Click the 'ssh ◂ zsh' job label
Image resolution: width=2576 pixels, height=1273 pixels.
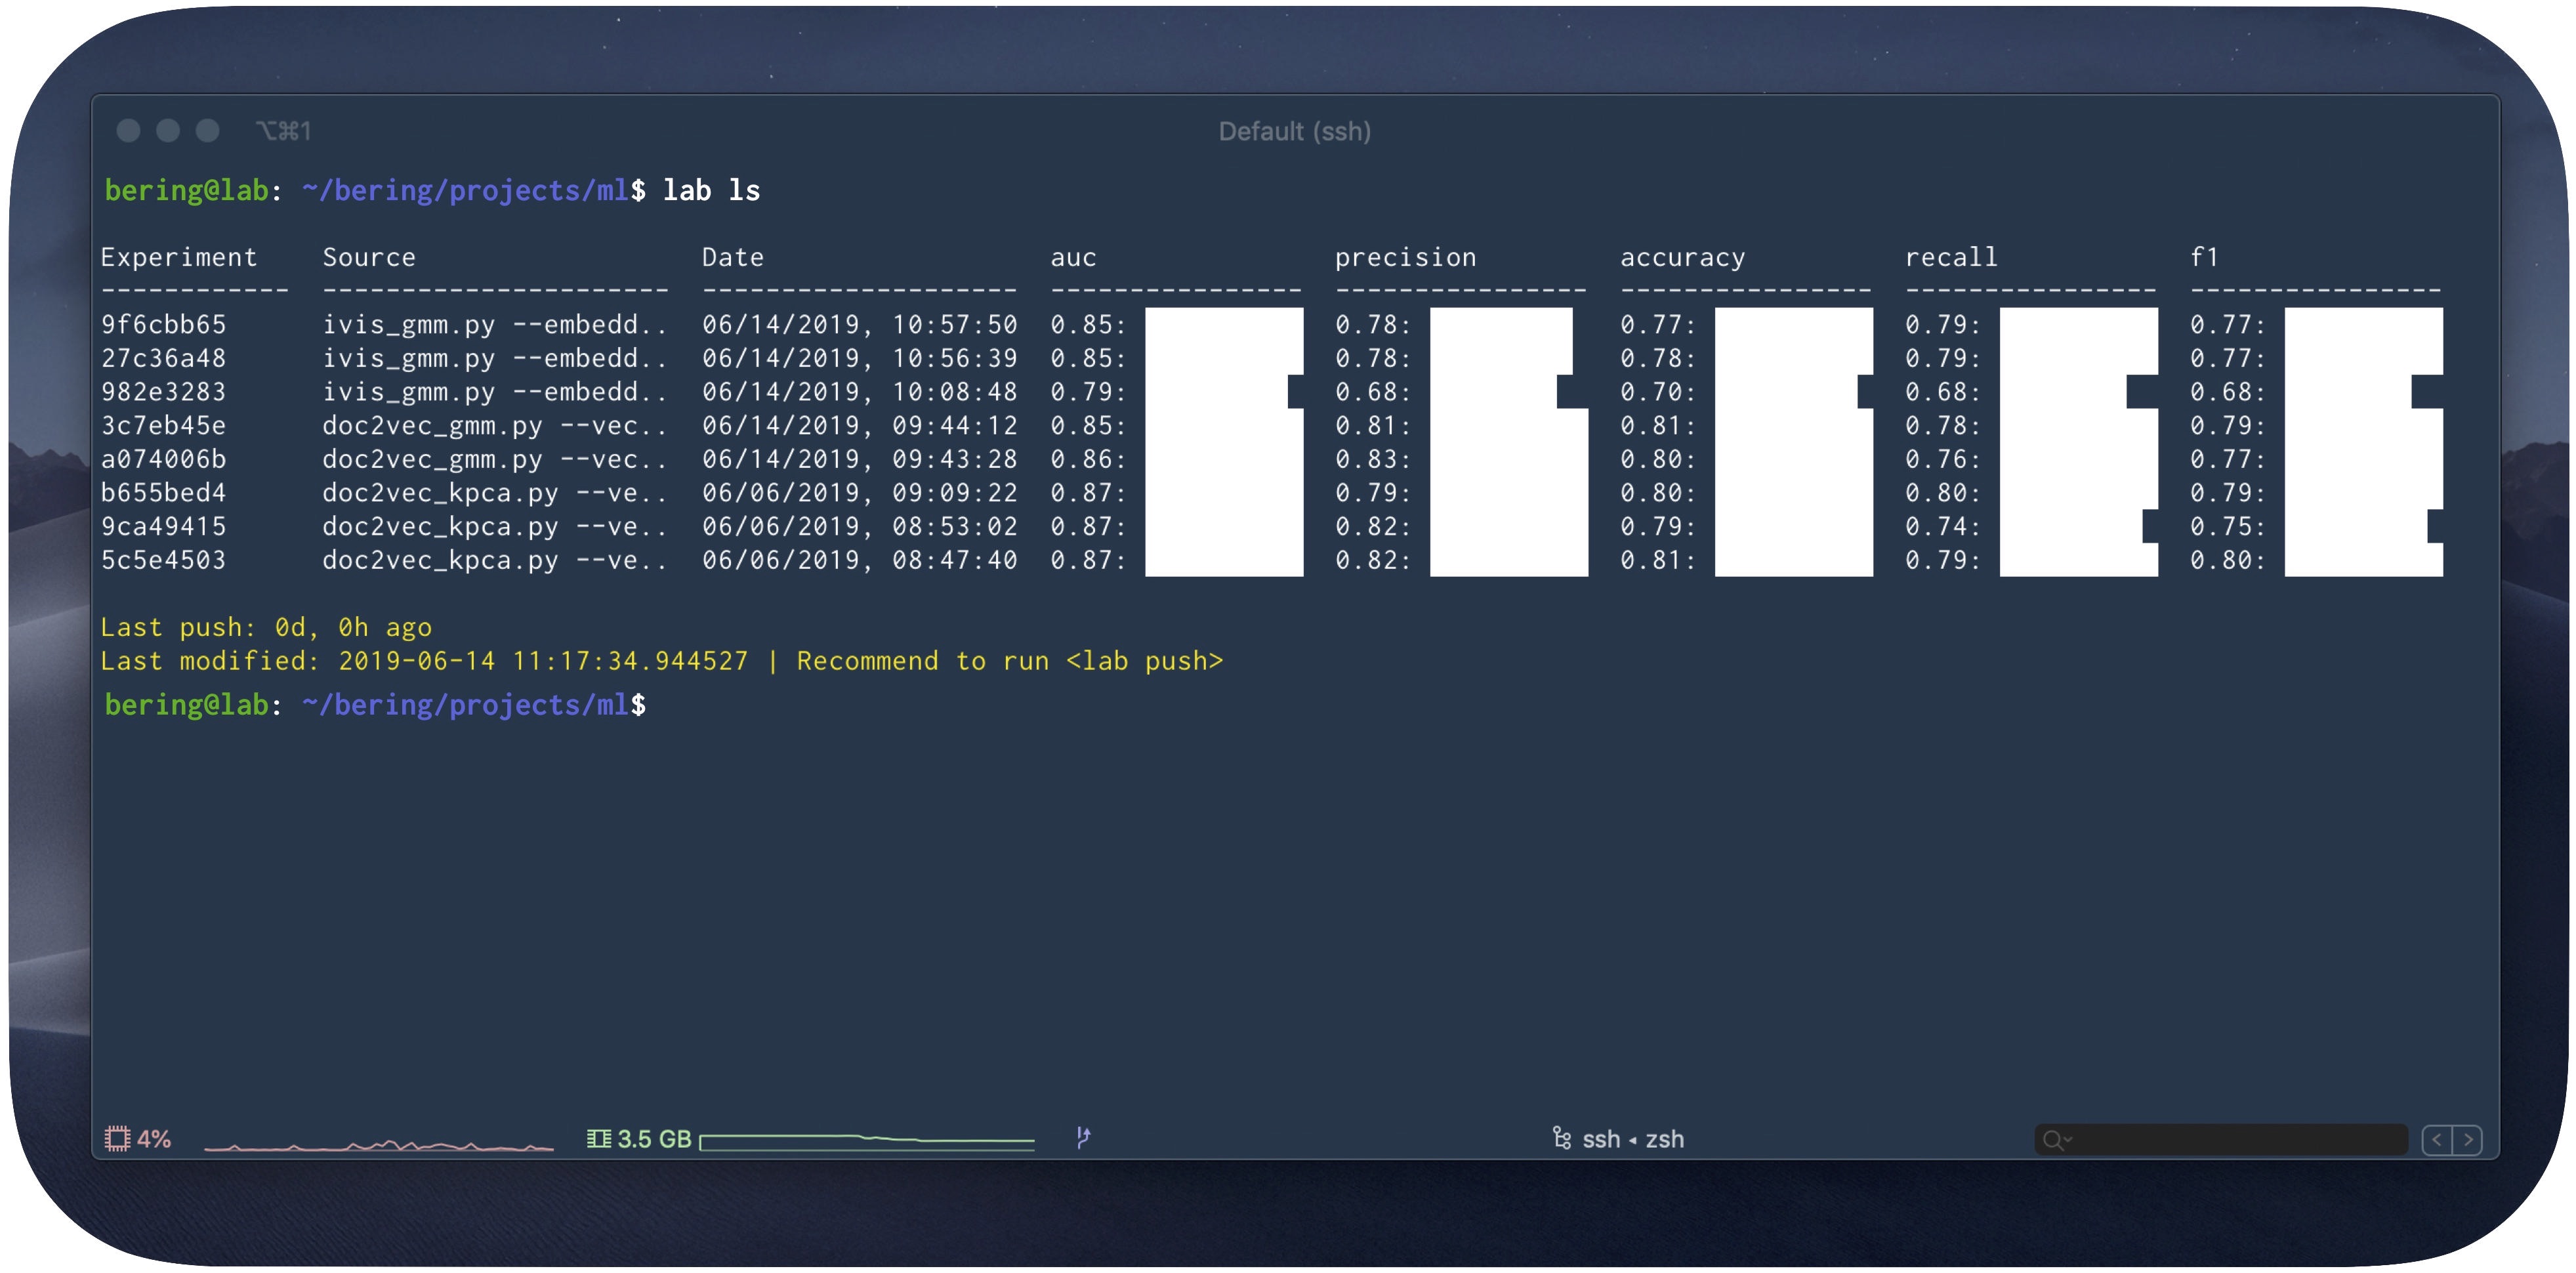1633,1139
